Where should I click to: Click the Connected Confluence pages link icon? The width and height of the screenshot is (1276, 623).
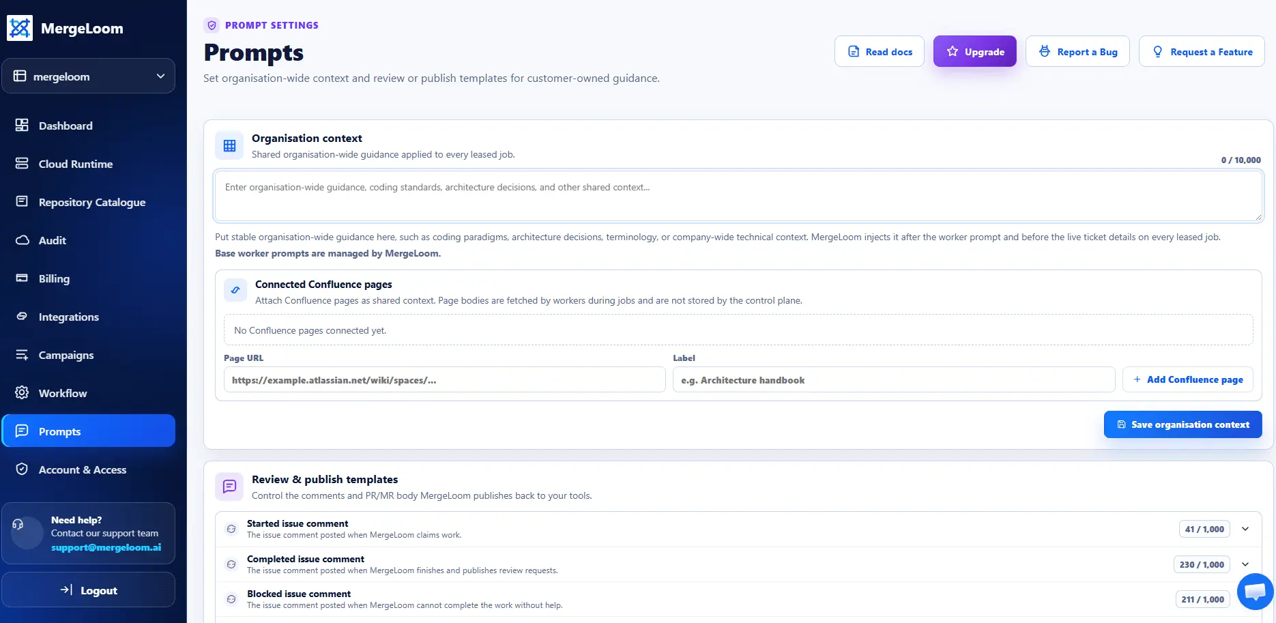point(235,290)
